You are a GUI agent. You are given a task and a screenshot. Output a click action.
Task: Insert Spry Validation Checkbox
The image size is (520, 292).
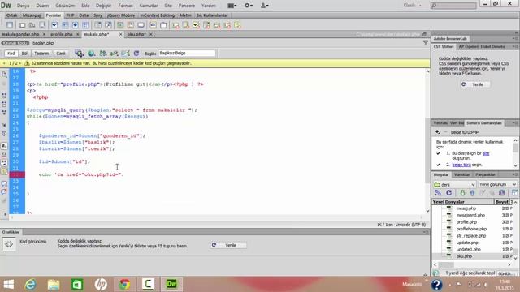[197, 25]
